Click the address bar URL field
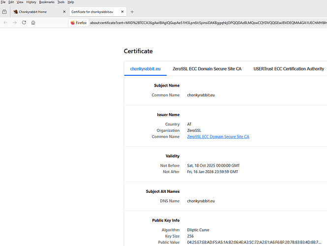This screenshot has width=327, height=246. [207, 23]
